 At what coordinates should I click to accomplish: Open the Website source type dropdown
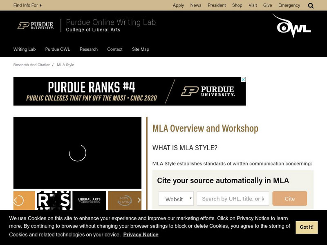point(176,198)
